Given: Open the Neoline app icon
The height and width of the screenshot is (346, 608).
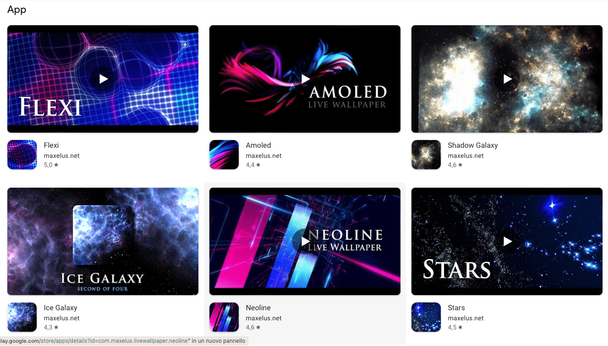Looking at the screenshot, I should tap(224, 317).
